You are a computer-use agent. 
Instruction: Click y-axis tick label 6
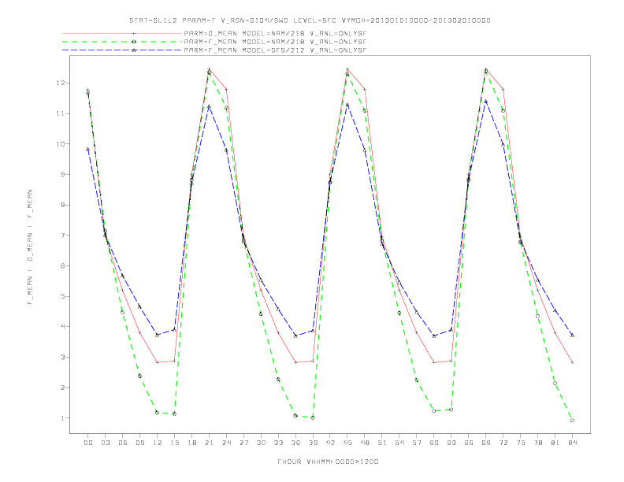[x=62, y=265]
